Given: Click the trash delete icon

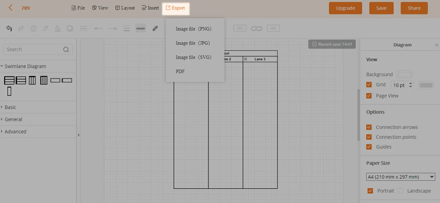Looking at the screenshot, I should [x=34, y=28].
